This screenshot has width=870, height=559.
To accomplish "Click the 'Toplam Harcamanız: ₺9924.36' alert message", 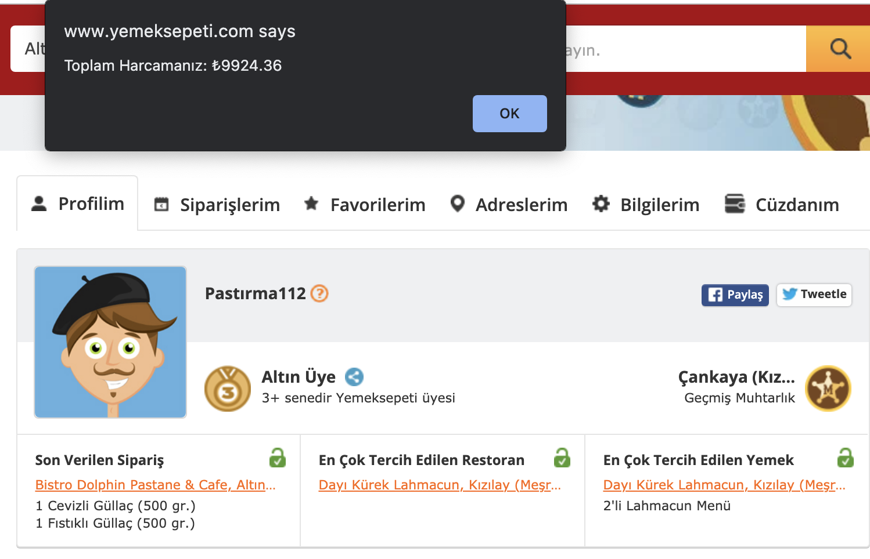I will click(x=173, y=66).
